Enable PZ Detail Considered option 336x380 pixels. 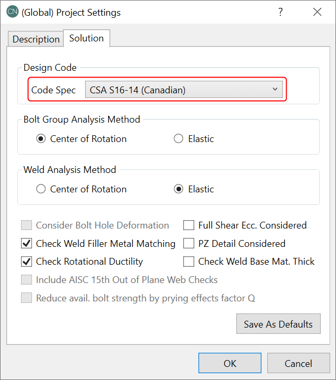click(189, 244)
